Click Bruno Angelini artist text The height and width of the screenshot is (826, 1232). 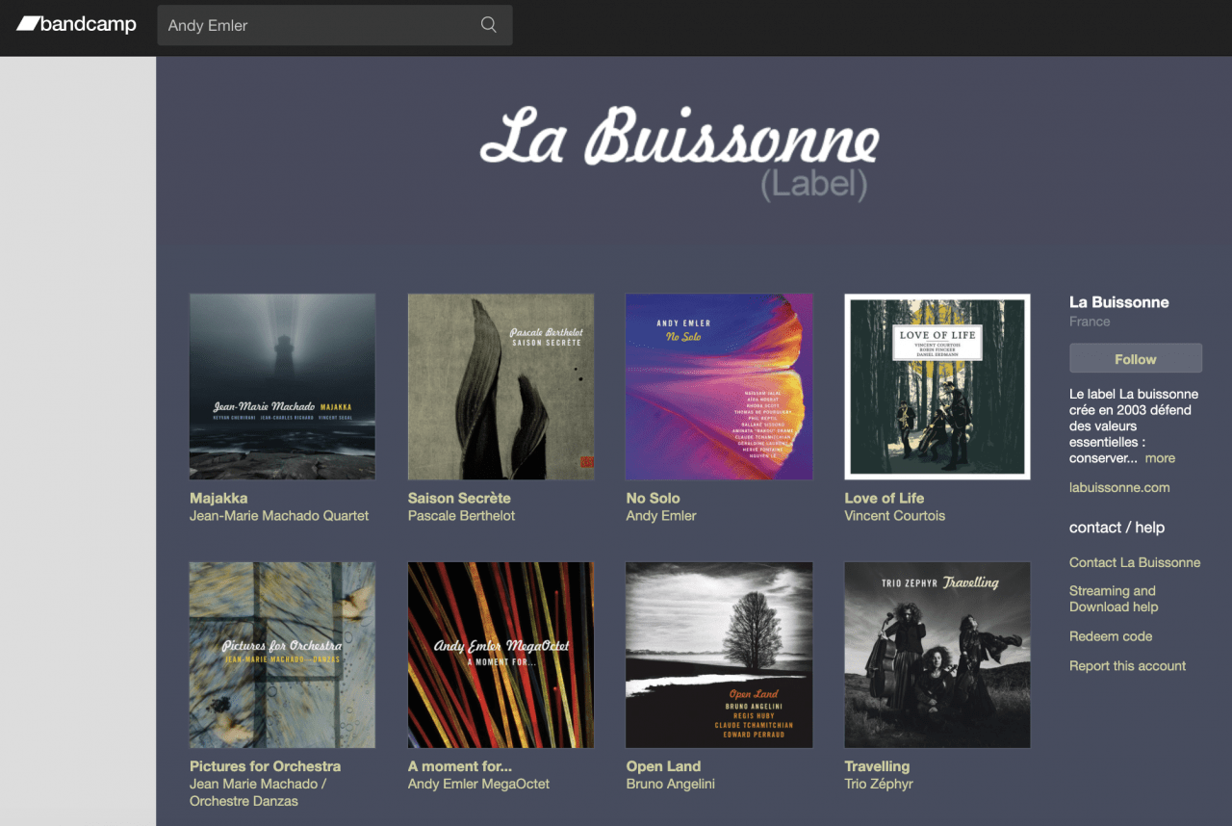pyautogui.click(x=671, y=784)
